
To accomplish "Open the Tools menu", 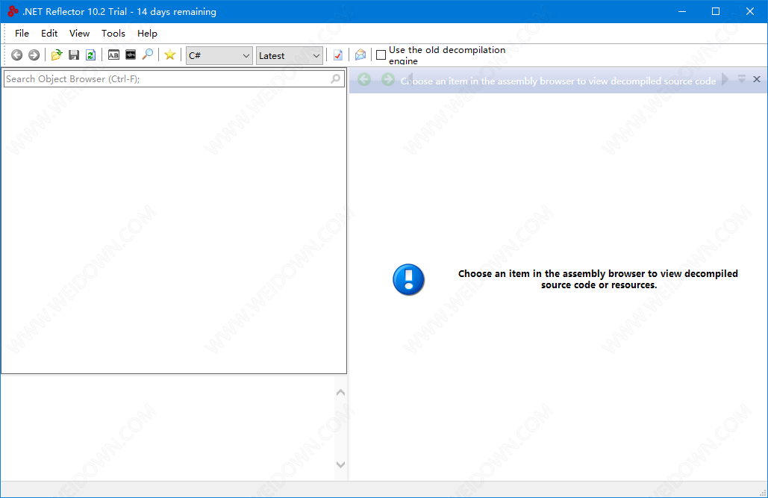I will pos(113,34).
